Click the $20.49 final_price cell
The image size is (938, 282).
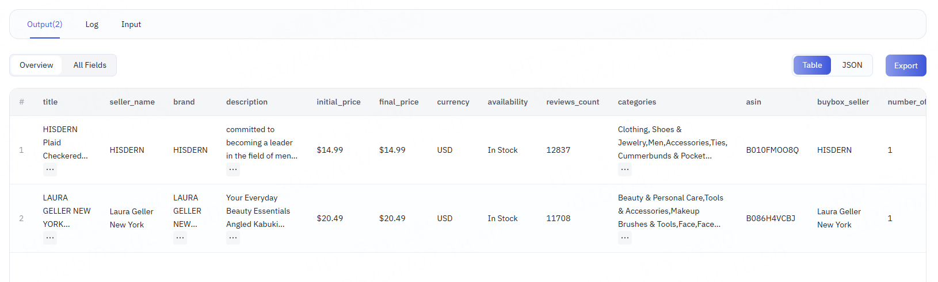tap(392, 218)
